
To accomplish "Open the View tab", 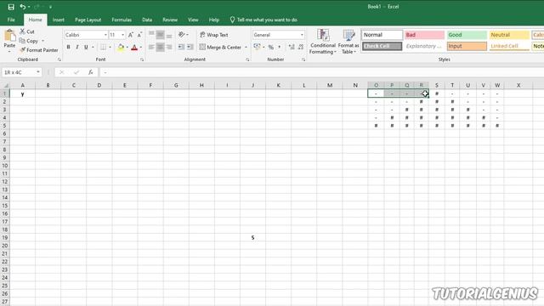I will 193,20.
